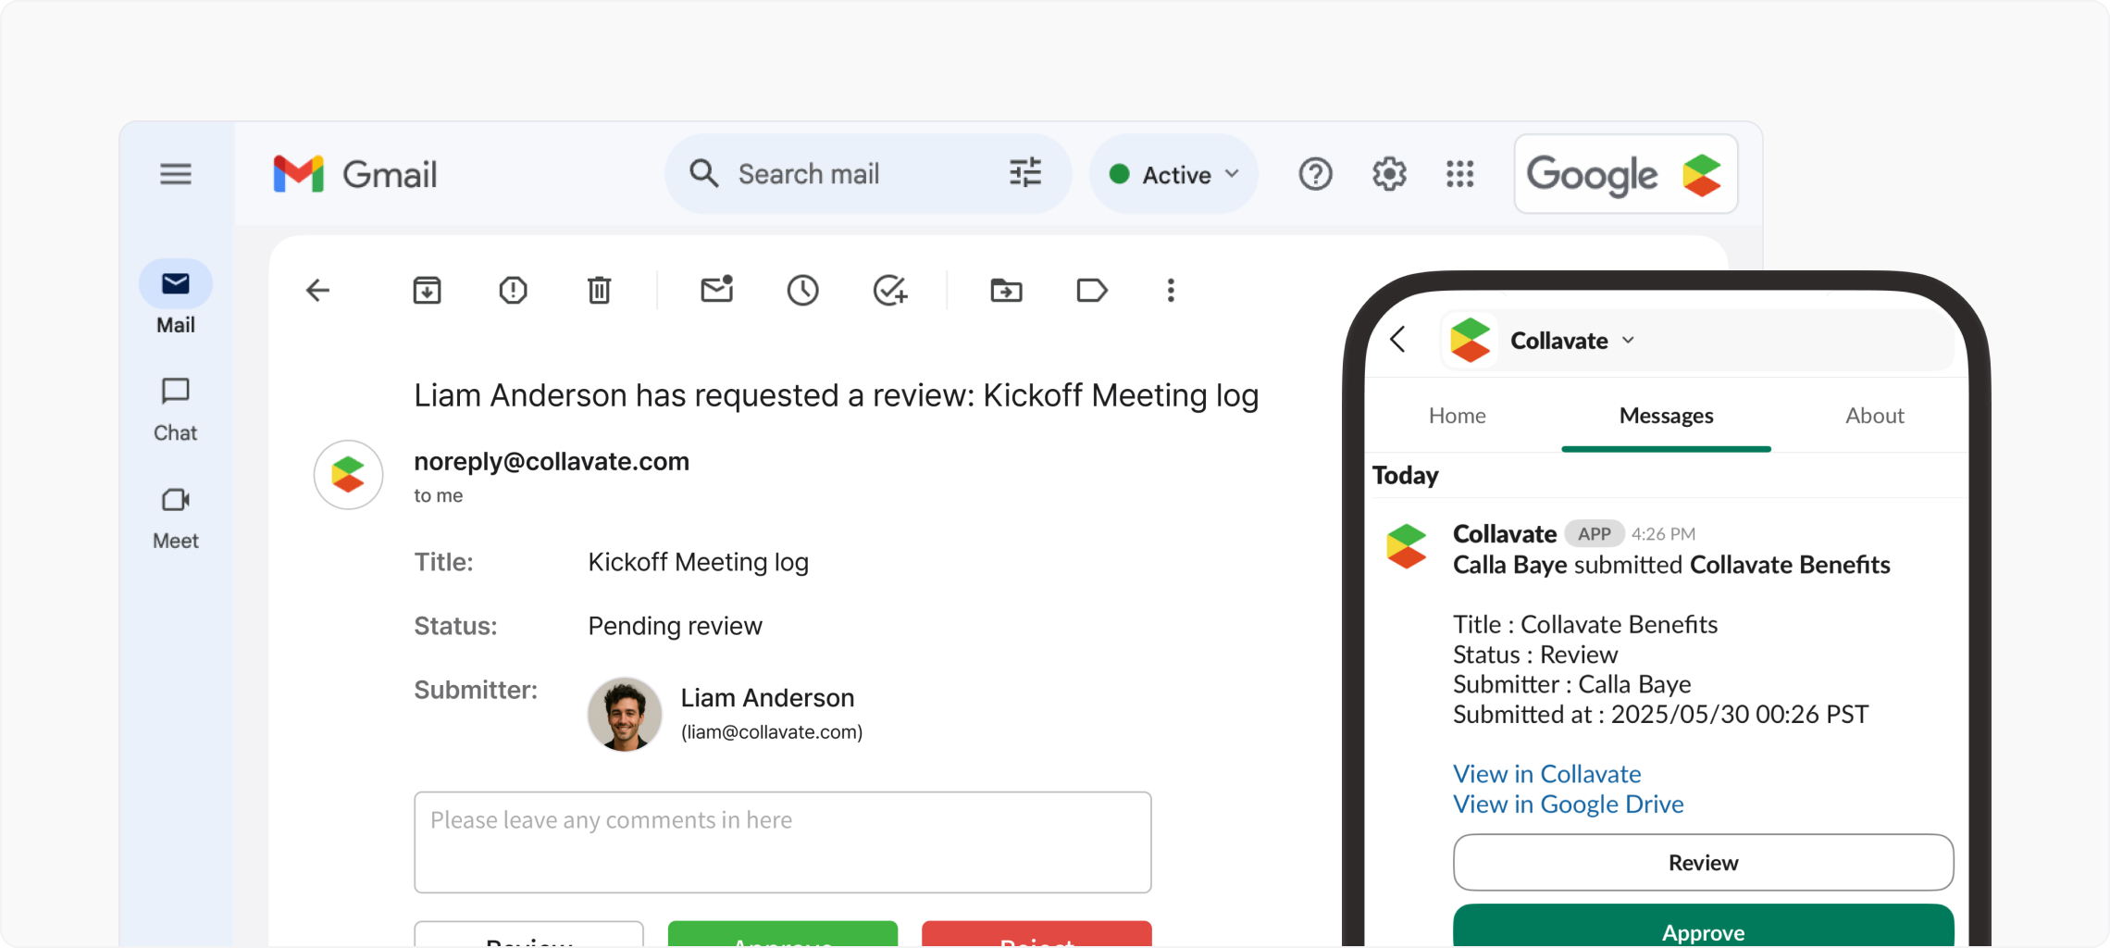Screen dimensions: 2110x948
Task: Snooze email using clock icon
Action: [x=802, y=291]
